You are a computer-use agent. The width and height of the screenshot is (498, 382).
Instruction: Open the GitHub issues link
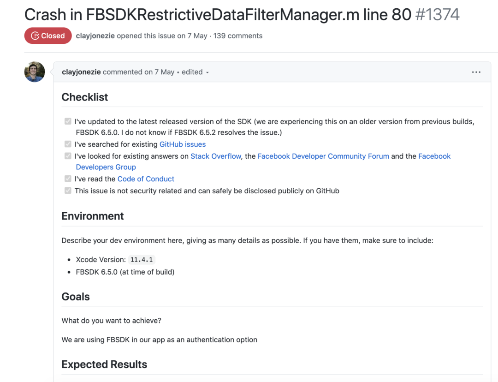(183, 144)
